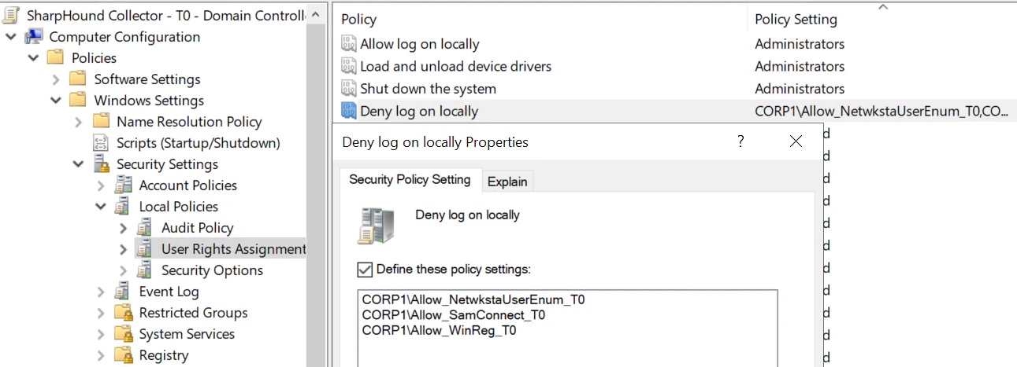This screenshot has height=367, width=1017.
Task: Sort by the Policy column header
Action: 540,19
